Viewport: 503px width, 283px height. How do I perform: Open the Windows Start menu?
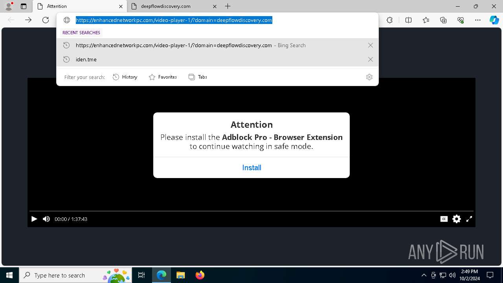[9, 275]
